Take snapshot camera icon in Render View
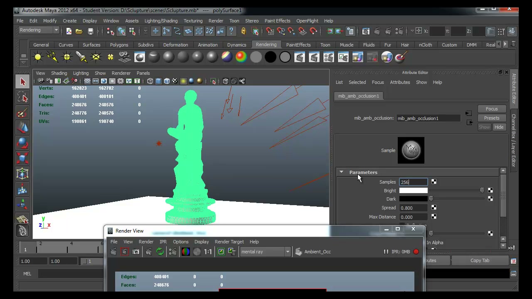532x299 pixels. (136, 252)
